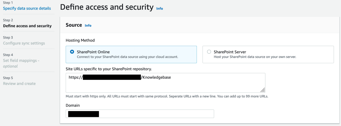341x126 pixels.
Task: Select the SharePoint Server radio button
Action: [x=209, y=52]
